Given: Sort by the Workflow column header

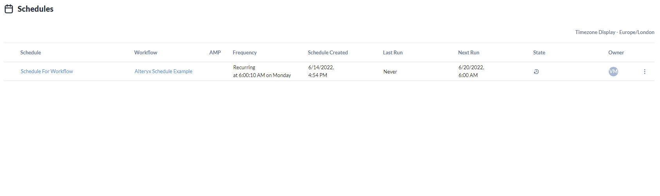Looking at the screenshot, I should click(x=146, y=52).
